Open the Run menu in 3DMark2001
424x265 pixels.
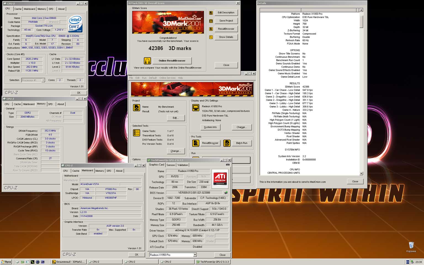tap(144, 78)
